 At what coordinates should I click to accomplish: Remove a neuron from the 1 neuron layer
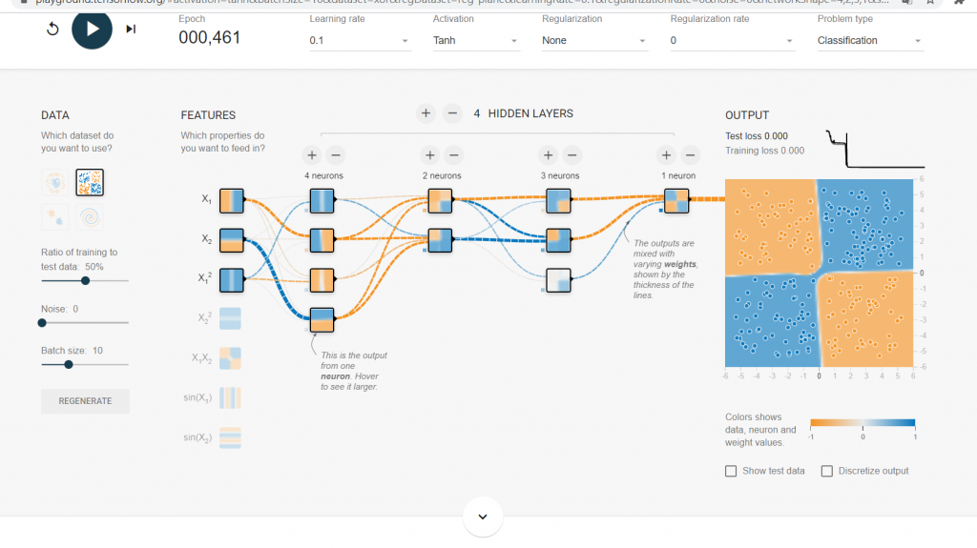pyautogui.click(x=691, y=155)
